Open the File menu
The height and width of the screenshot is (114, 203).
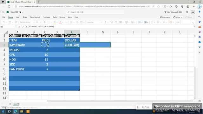pyautogui.click(x=3, y=17)
